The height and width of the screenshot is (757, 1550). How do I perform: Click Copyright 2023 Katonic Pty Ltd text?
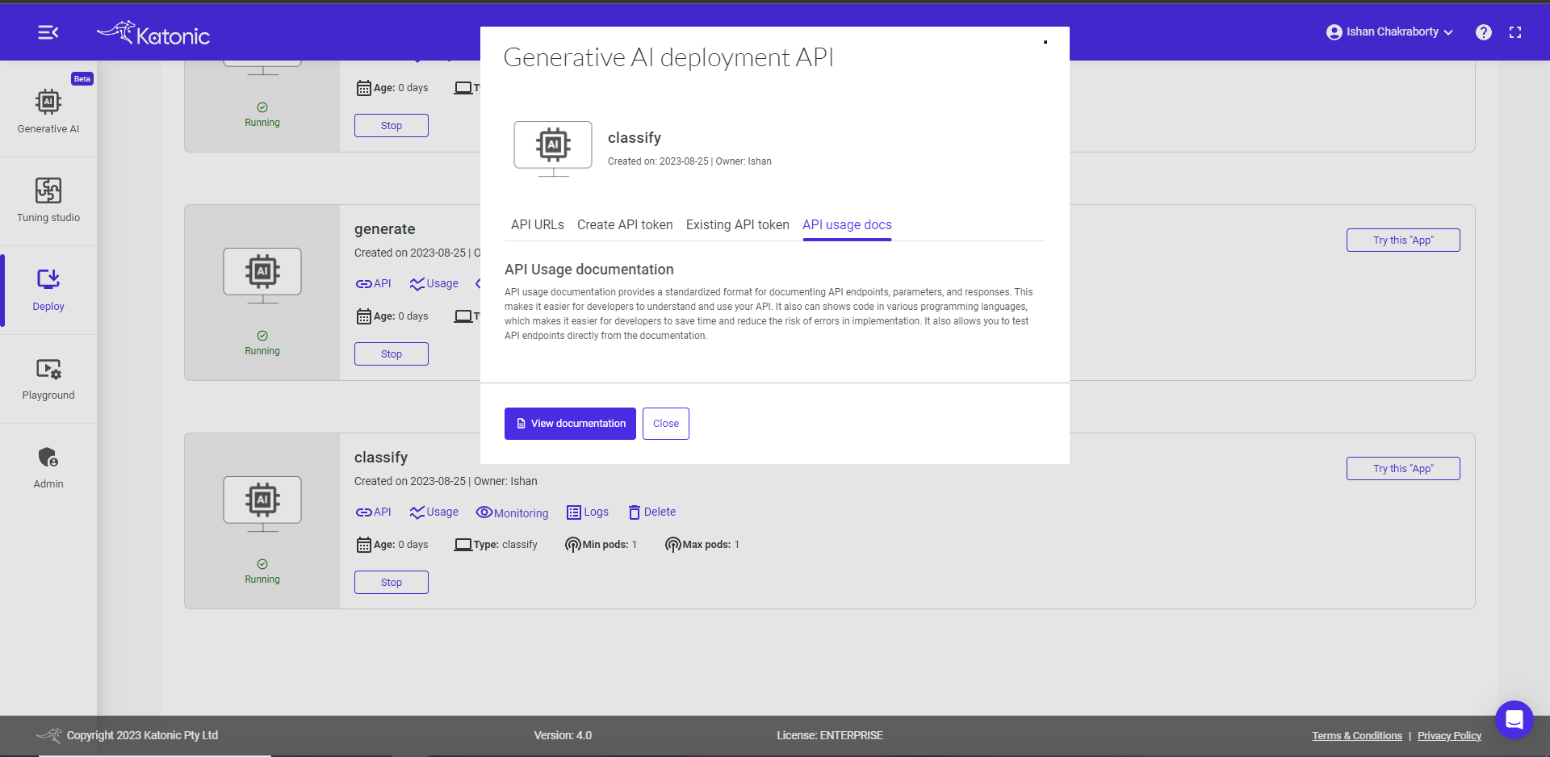coord(142,735)
